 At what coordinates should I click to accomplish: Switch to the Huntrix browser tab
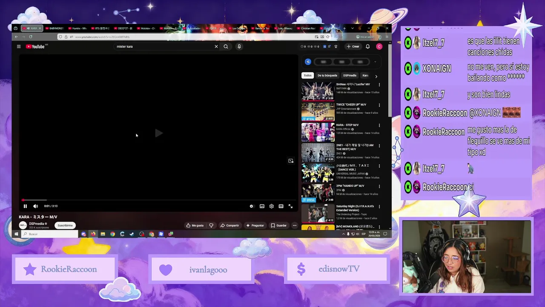77,28
